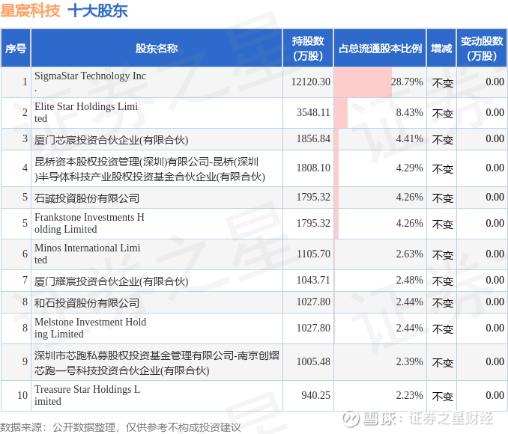Viewport: 508px width, 434px height.
Task: Click rank number 1
Action: pos(25,82)
